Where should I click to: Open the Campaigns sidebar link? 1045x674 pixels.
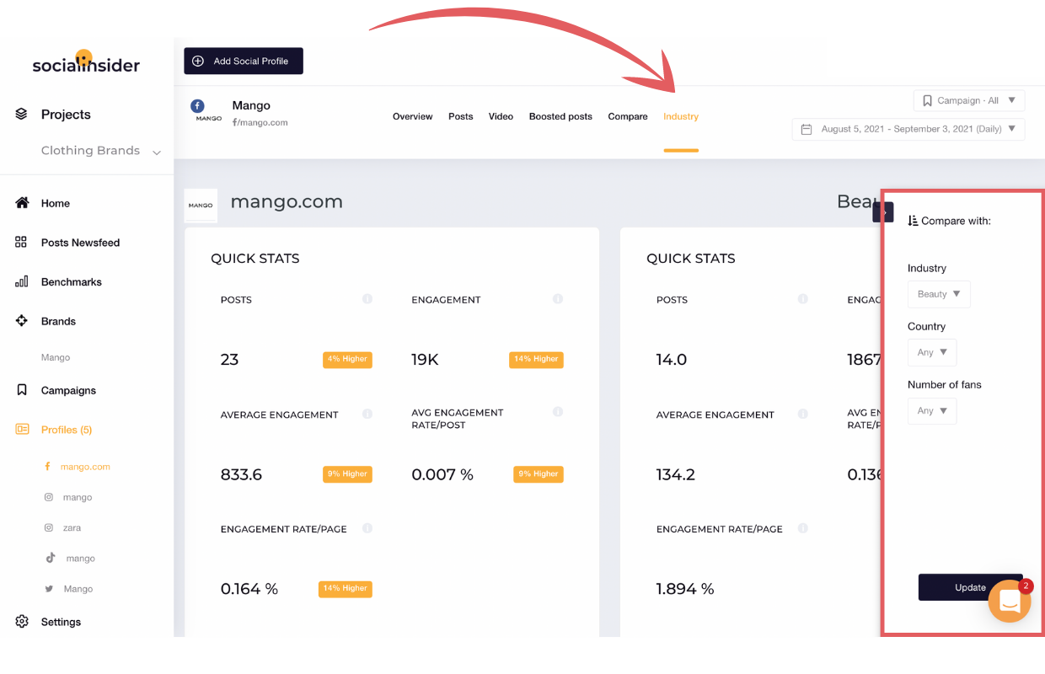point(68,391)
